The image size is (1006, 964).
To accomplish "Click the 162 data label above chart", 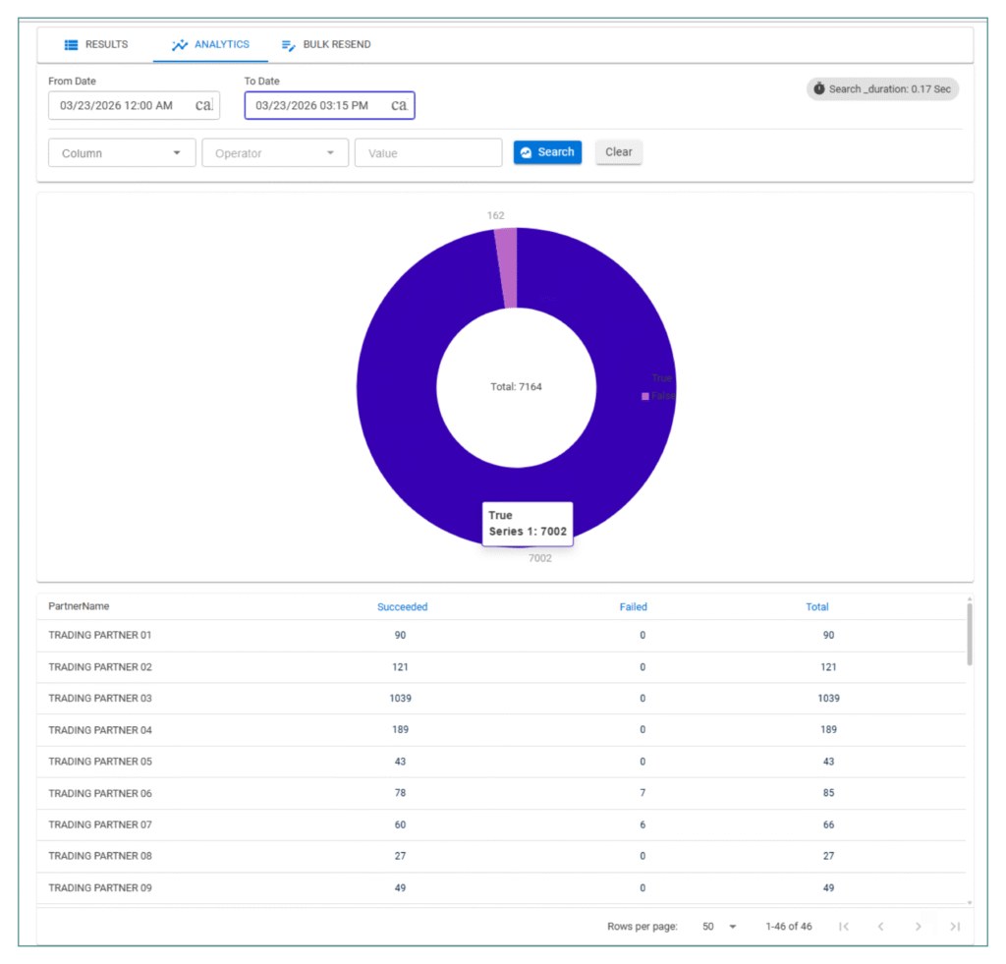I will click(495, 215).
